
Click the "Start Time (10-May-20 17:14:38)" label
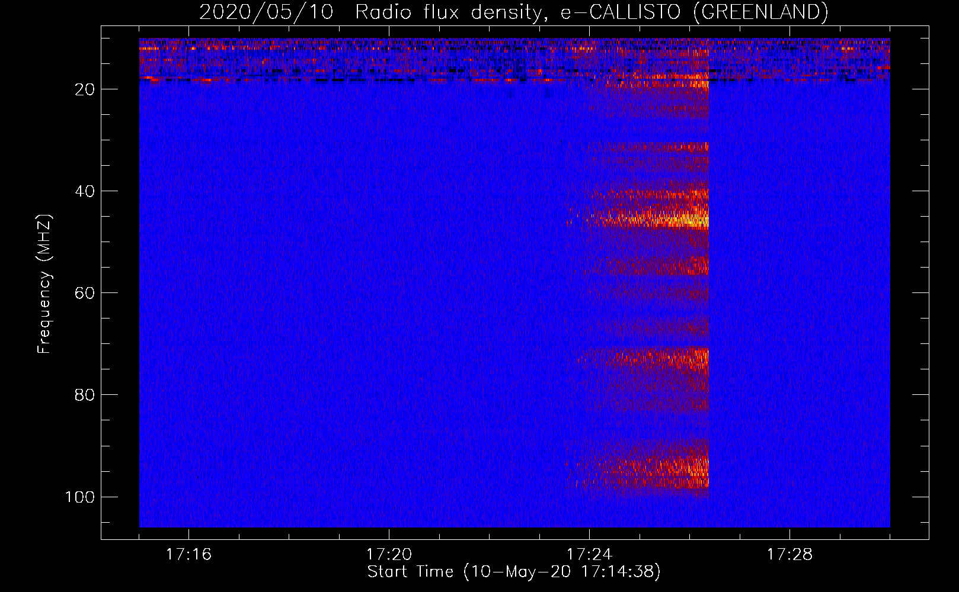513,572
